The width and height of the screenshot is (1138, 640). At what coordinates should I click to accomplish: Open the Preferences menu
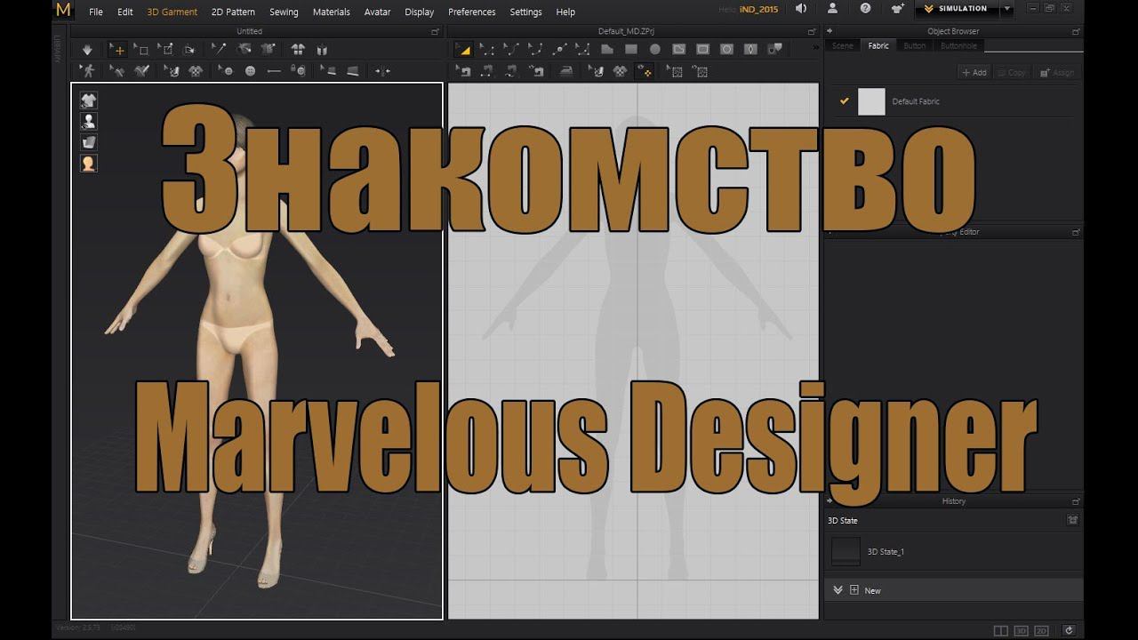coord(472,12)
